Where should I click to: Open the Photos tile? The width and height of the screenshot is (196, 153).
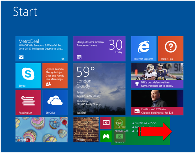(x=86, y=130)
